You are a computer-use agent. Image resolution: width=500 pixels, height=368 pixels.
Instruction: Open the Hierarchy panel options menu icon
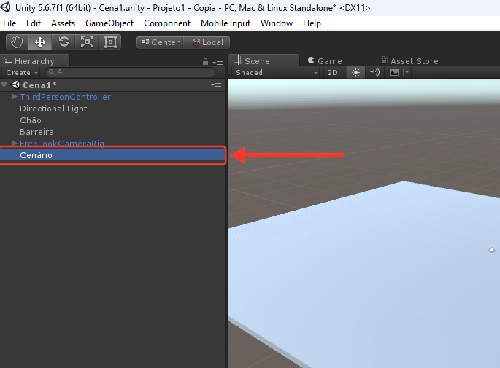(x=218, y=63)
